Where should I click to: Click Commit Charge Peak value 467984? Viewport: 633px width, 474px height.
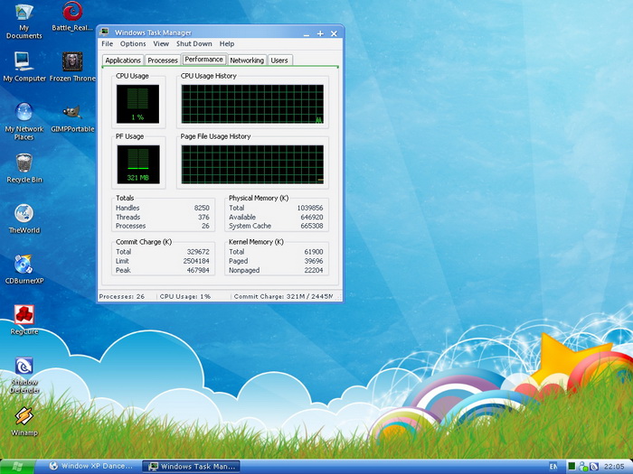point(198,270)
